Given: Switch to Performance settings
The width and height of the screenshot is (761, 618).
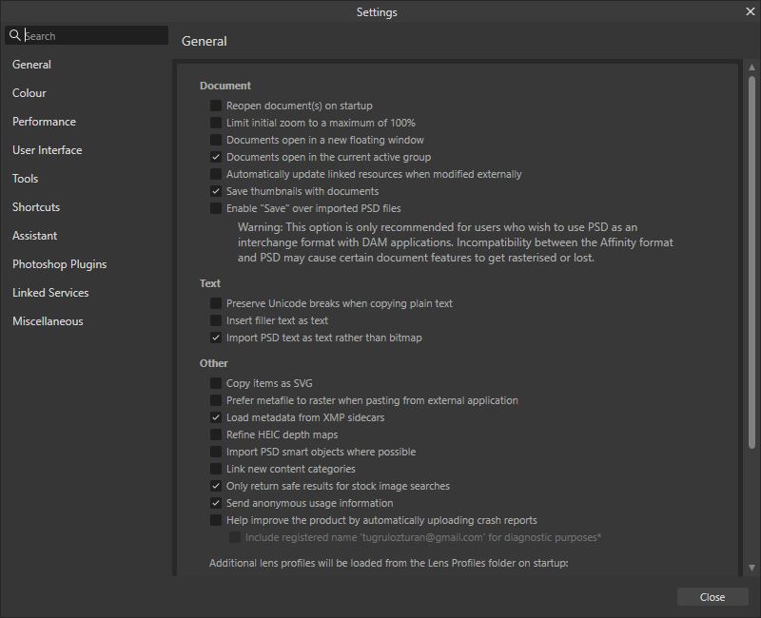Looking at the screenshot, I should [44, 122].
